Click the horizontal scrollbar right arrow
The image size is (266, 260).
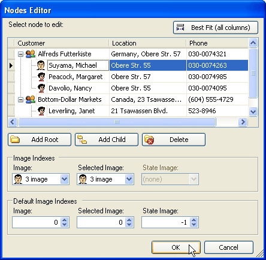[x=243, y=122]
